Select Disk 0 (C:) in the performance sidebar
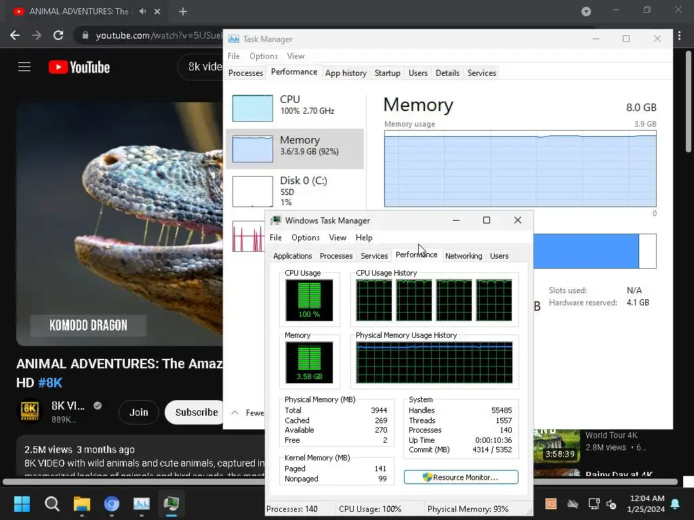Image resolution: width=694 pixels, height=520 pixels. coord(295,190)
